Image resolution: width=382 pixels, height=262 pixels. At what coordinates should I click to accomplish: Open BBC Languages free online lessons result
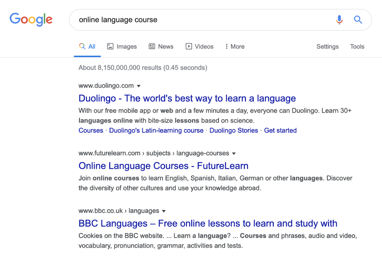click(208, 223)
